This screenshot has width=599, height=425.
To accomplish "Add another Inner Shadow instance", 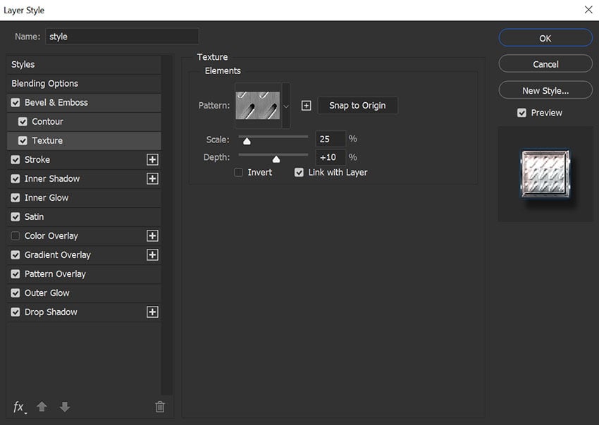I will [x=153, y=178].
